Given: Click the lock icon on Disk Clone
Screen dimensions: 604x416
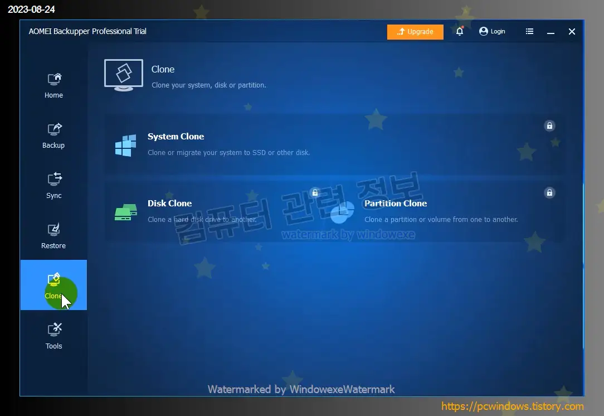Looking at the screenshot, I should coord(315,192).
